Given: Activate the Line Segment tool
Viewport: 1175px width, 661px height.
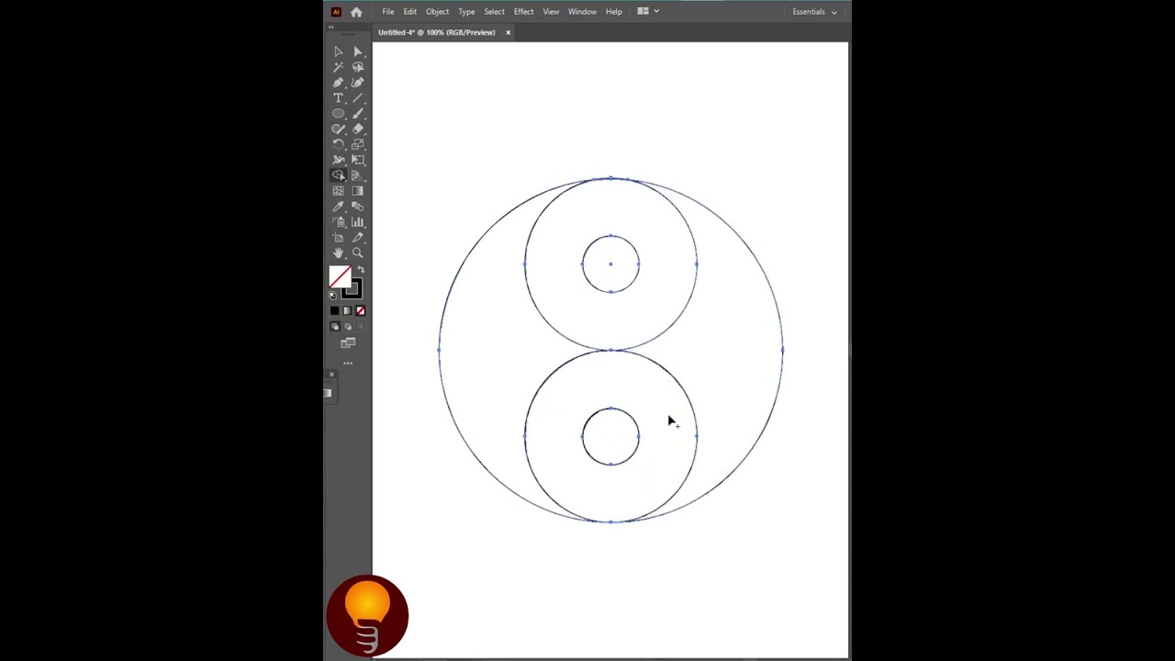Looking at the screenshot, I should click(x=358, y=98).
